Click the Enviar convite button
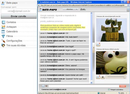Screen dimensions: 130x94 19,16
